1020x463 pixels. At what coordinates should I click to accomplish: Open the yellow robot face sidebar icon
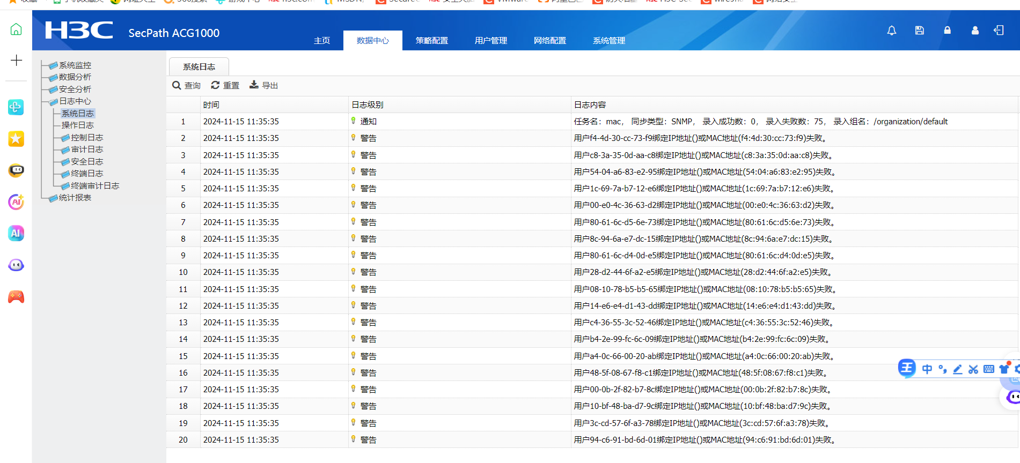click(x=16, y=170)
